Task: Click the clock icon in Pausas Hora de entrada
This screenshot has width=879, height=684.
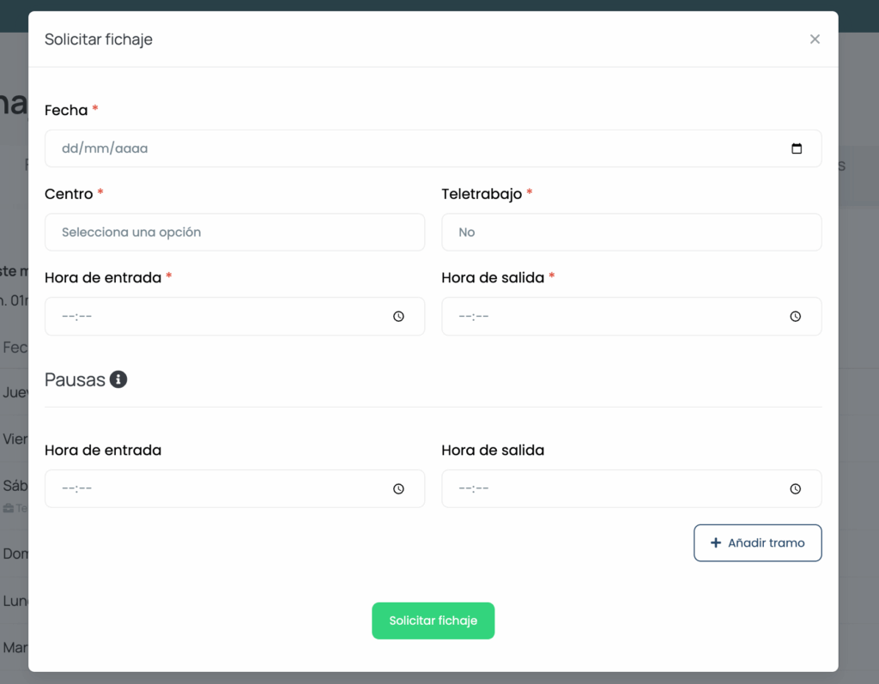Action: point(398,489)
